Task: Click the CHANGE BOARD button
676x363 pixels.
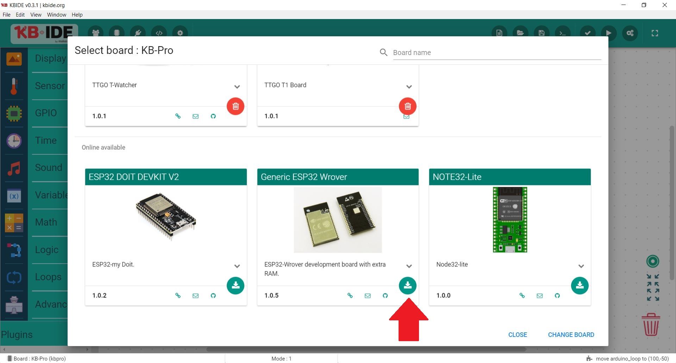Action: [571, 334]
